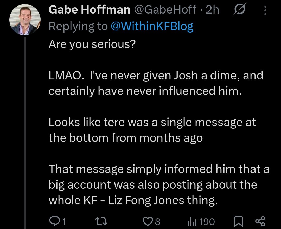Click the reply speech bubble icon
Viewport: 281px width, 229px height.
coord(54,221)
